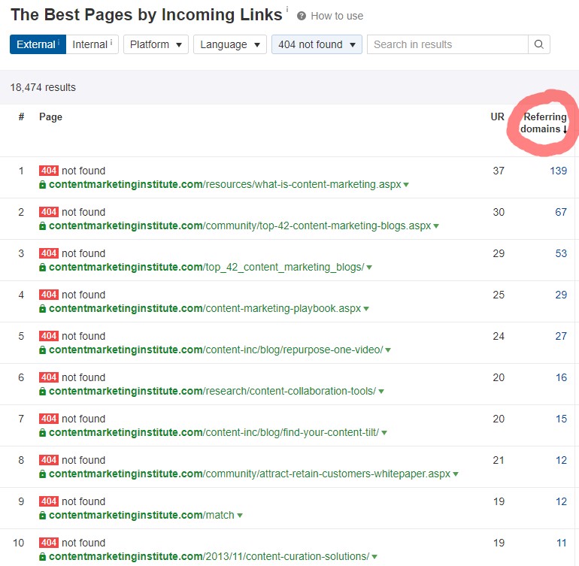Click referring domains count 27

tap(561, 336)
